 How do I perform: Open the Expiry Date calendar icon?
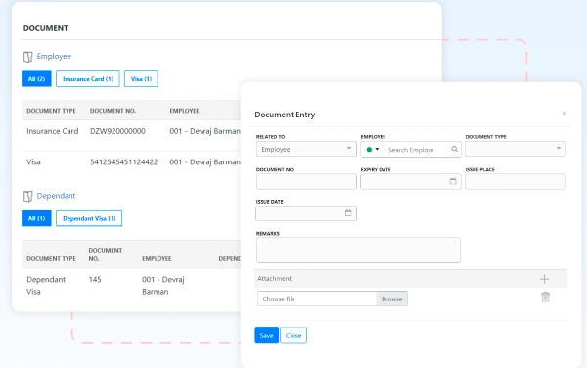point(453,181)
